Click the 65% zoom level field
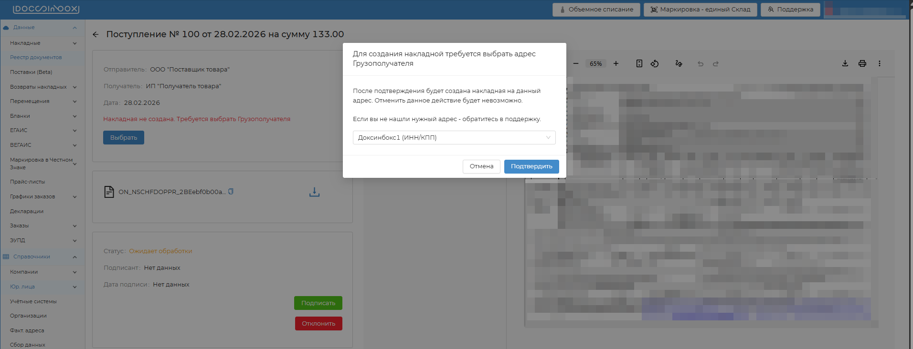This screenshot has height=349, width=913. [595, 63]
